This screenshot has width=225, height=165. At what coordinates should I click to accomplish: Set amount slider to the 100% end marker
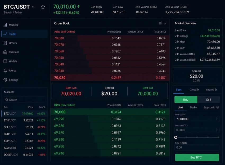pos(218,137)
